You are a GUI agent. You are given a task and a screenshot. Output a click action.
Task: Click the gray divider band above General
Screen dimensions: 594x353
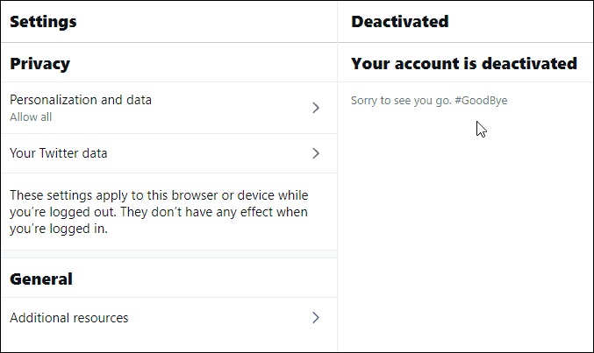168,254
